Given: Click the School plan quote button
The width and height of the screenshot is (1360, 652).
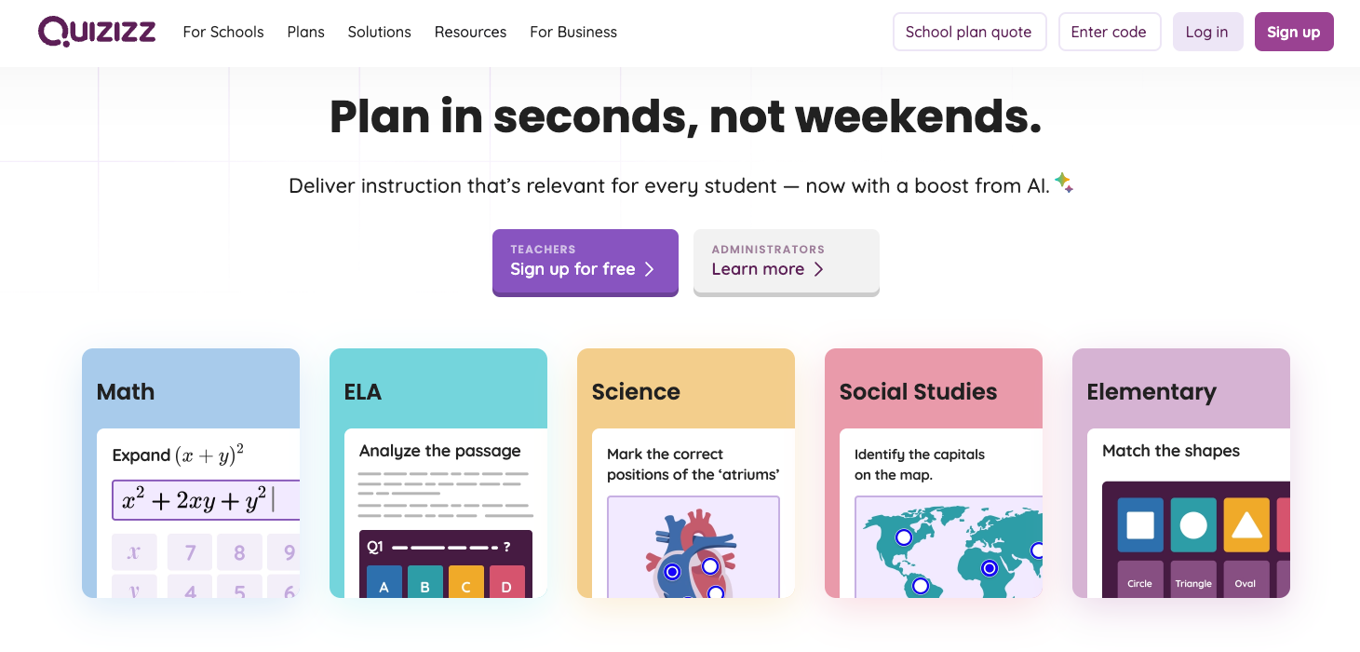Looking at the screenshot, I should [969, 31].
